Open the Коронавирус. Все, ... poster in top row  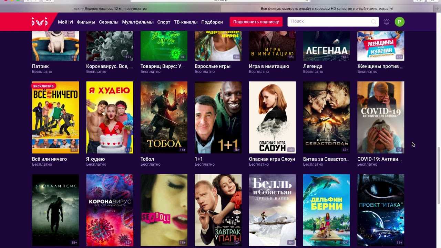[x=110, y=45]
